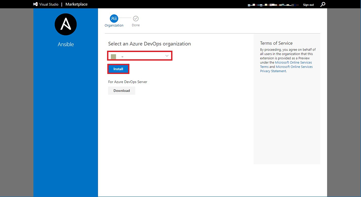Click the Organization step label

pyautogui.click(x=114, y=25)
